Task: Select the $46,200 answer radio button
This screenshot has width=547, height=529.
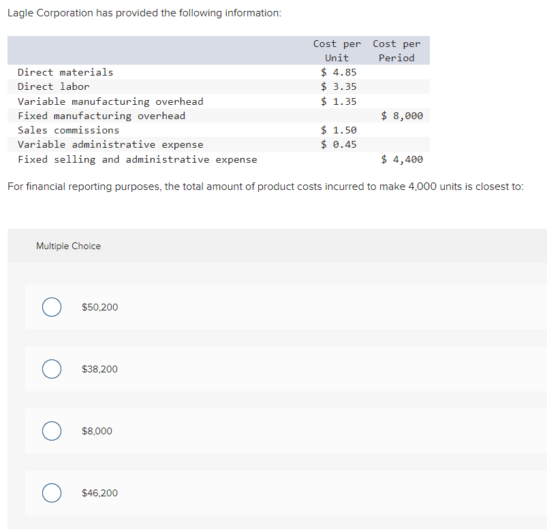Action: [51, 493]
